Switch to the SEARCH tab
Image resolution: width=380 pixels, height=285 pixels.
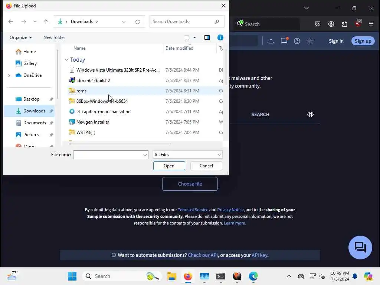tap(260, 114)
